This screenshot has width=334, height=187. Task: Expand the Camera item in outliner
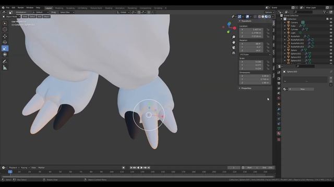285,22
